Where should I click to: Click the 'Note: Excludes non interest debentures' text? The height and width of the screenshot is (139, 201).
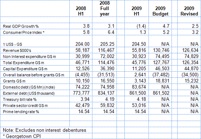point(45,130)
